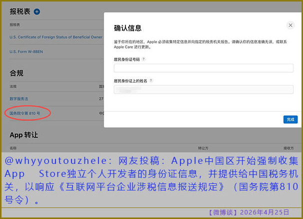Click the 报税表 column header under heading
Viewport: 303px width, 219px height.
click(15, 24)
